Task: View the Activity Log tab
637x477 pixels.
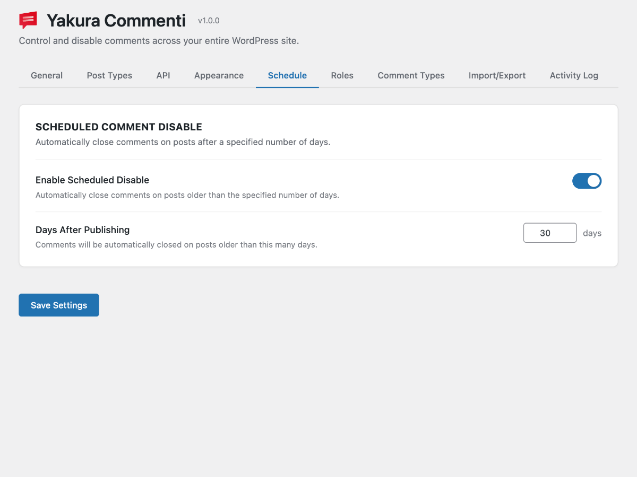Action: tap(574, 75)
